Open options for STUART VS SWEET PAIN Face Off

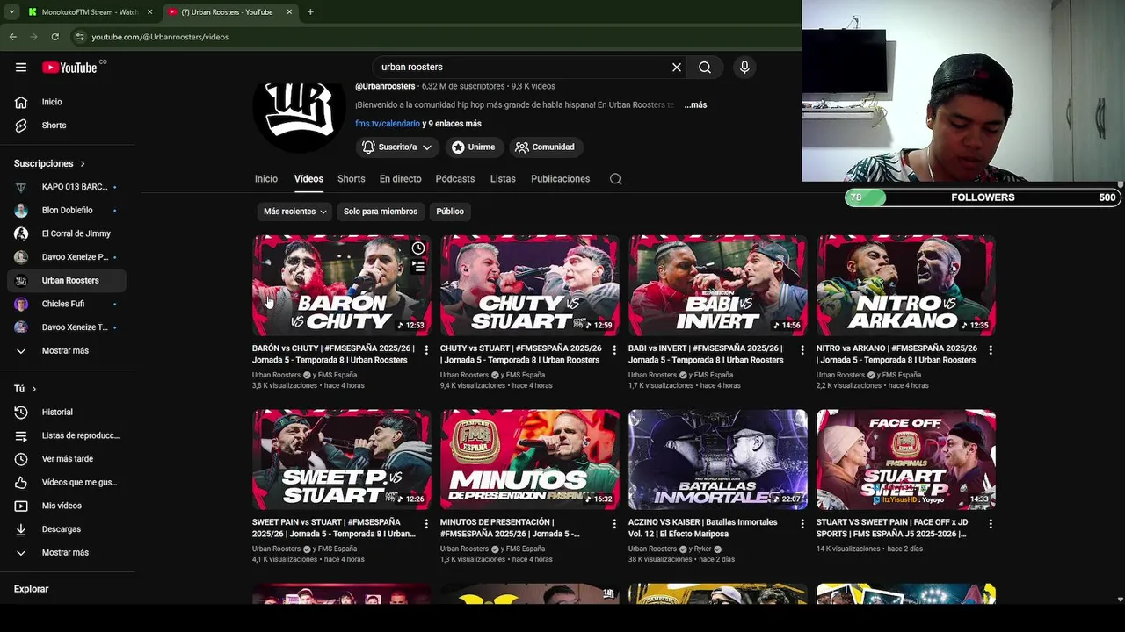click(x=991, y=523)
